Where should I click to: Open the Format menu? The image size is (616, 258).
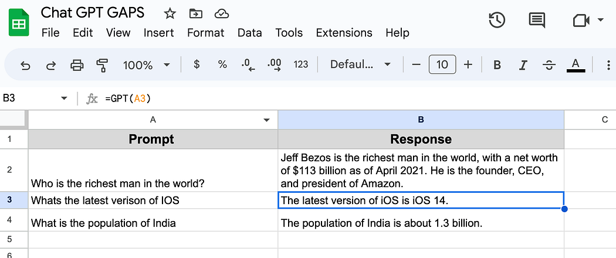pyautogui.click(x=205, y=33)
